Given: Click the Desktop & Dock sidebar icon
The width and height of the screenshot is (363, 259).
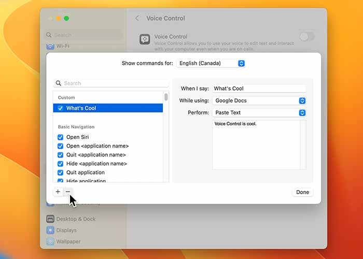Looking at the screenshot, I should tap(50, 219).
